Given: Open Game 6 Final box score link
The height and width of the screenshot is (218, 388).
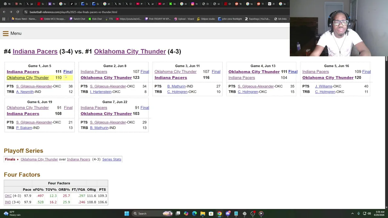Looking at the screenshot, I should pyautogui.click(x=68, y=108).
